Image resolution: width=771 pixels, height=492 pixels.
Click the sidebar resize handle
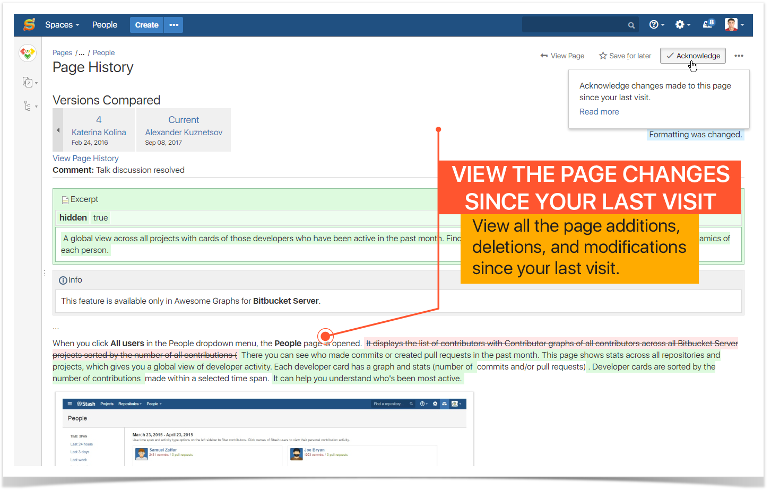44,274
